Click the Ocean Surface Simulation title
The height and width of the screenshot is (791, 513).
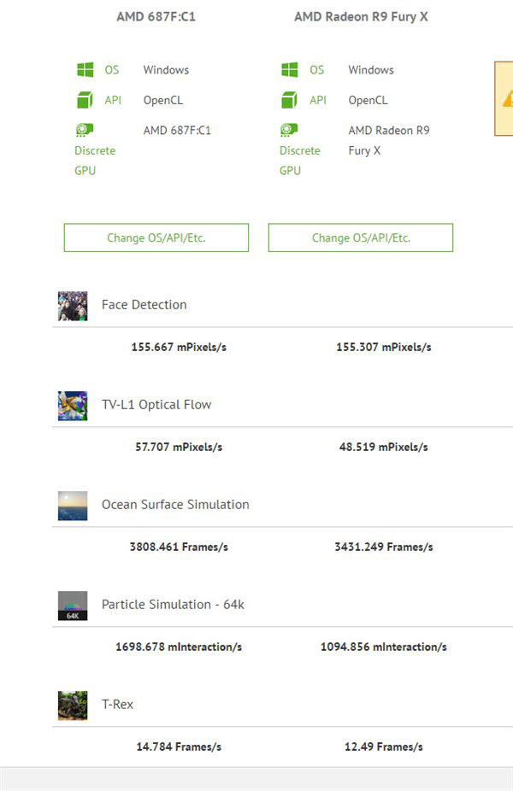pos(176,505)
